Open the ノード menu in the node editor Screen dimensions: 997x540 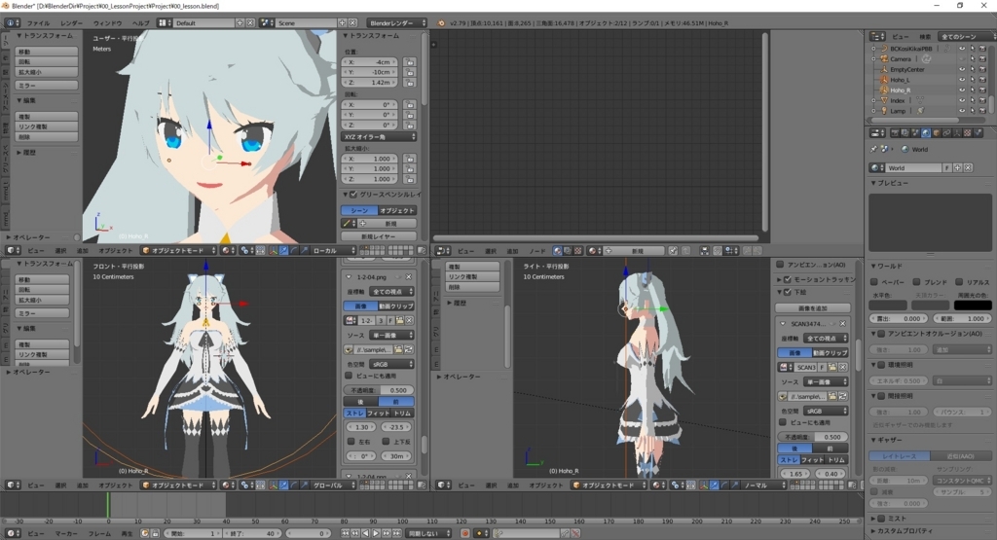(537, 250)
